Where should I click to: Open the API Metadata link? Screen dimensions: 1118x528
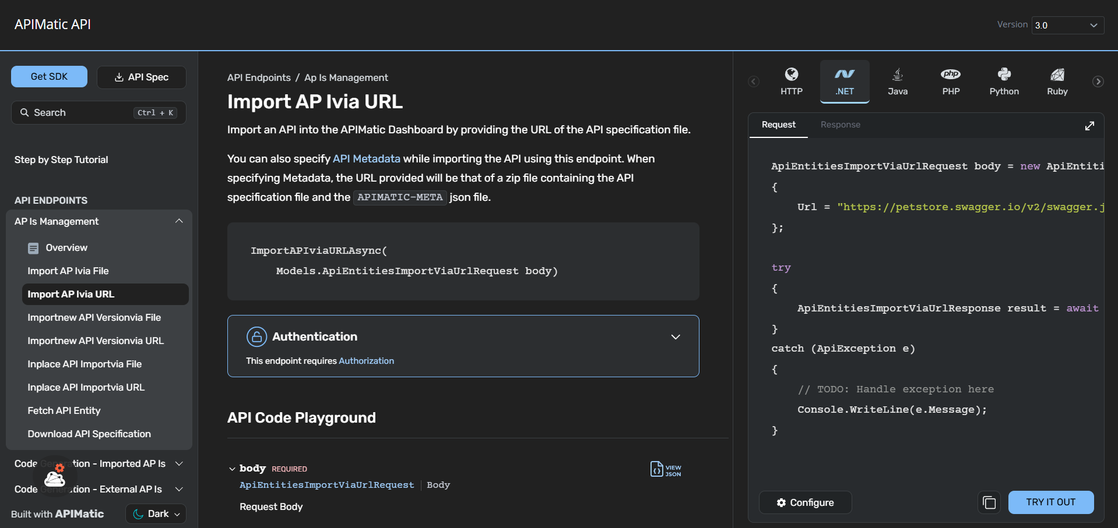click(366, 158)
